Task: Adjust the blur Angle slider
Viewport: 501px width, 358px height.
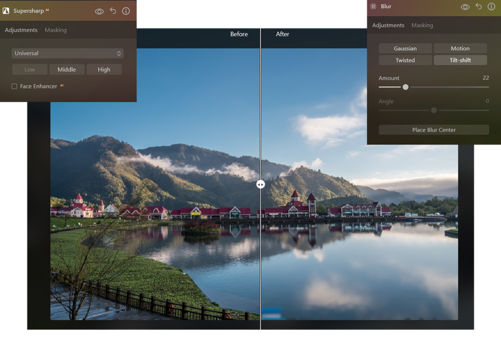Action: coord(434,110)
